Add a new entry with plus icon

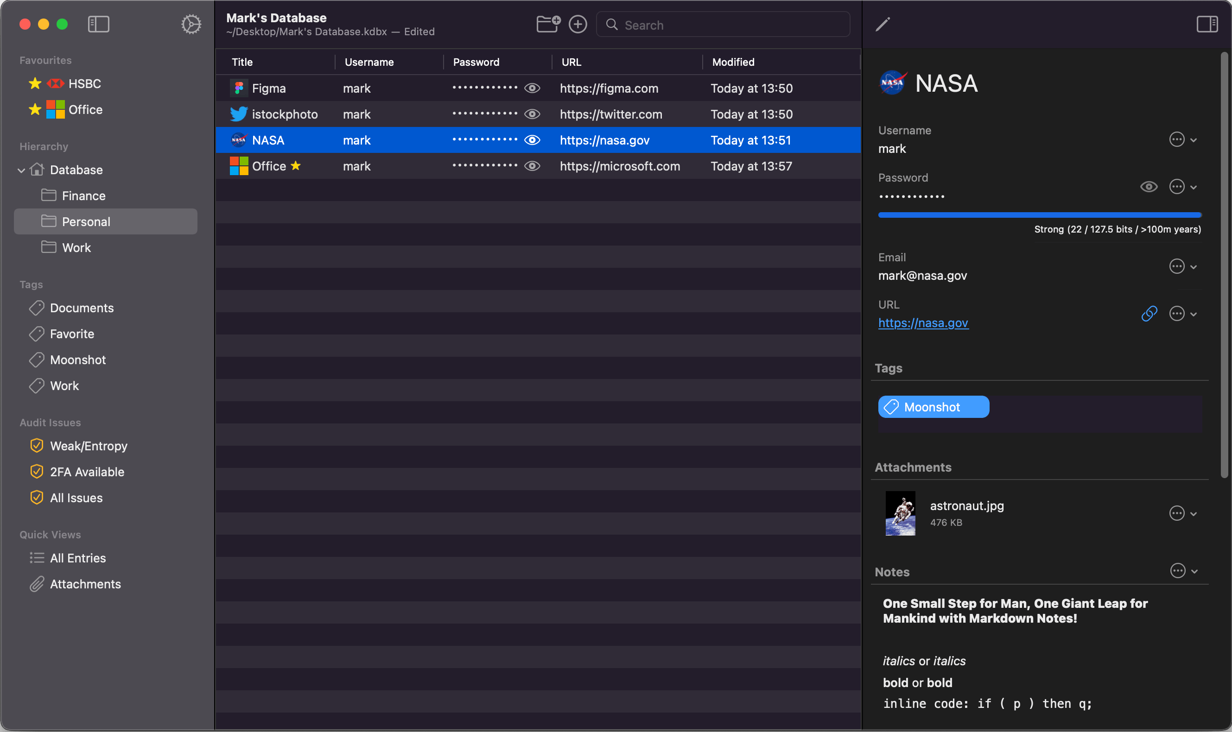pyautogui.click(x=578, y=24)
